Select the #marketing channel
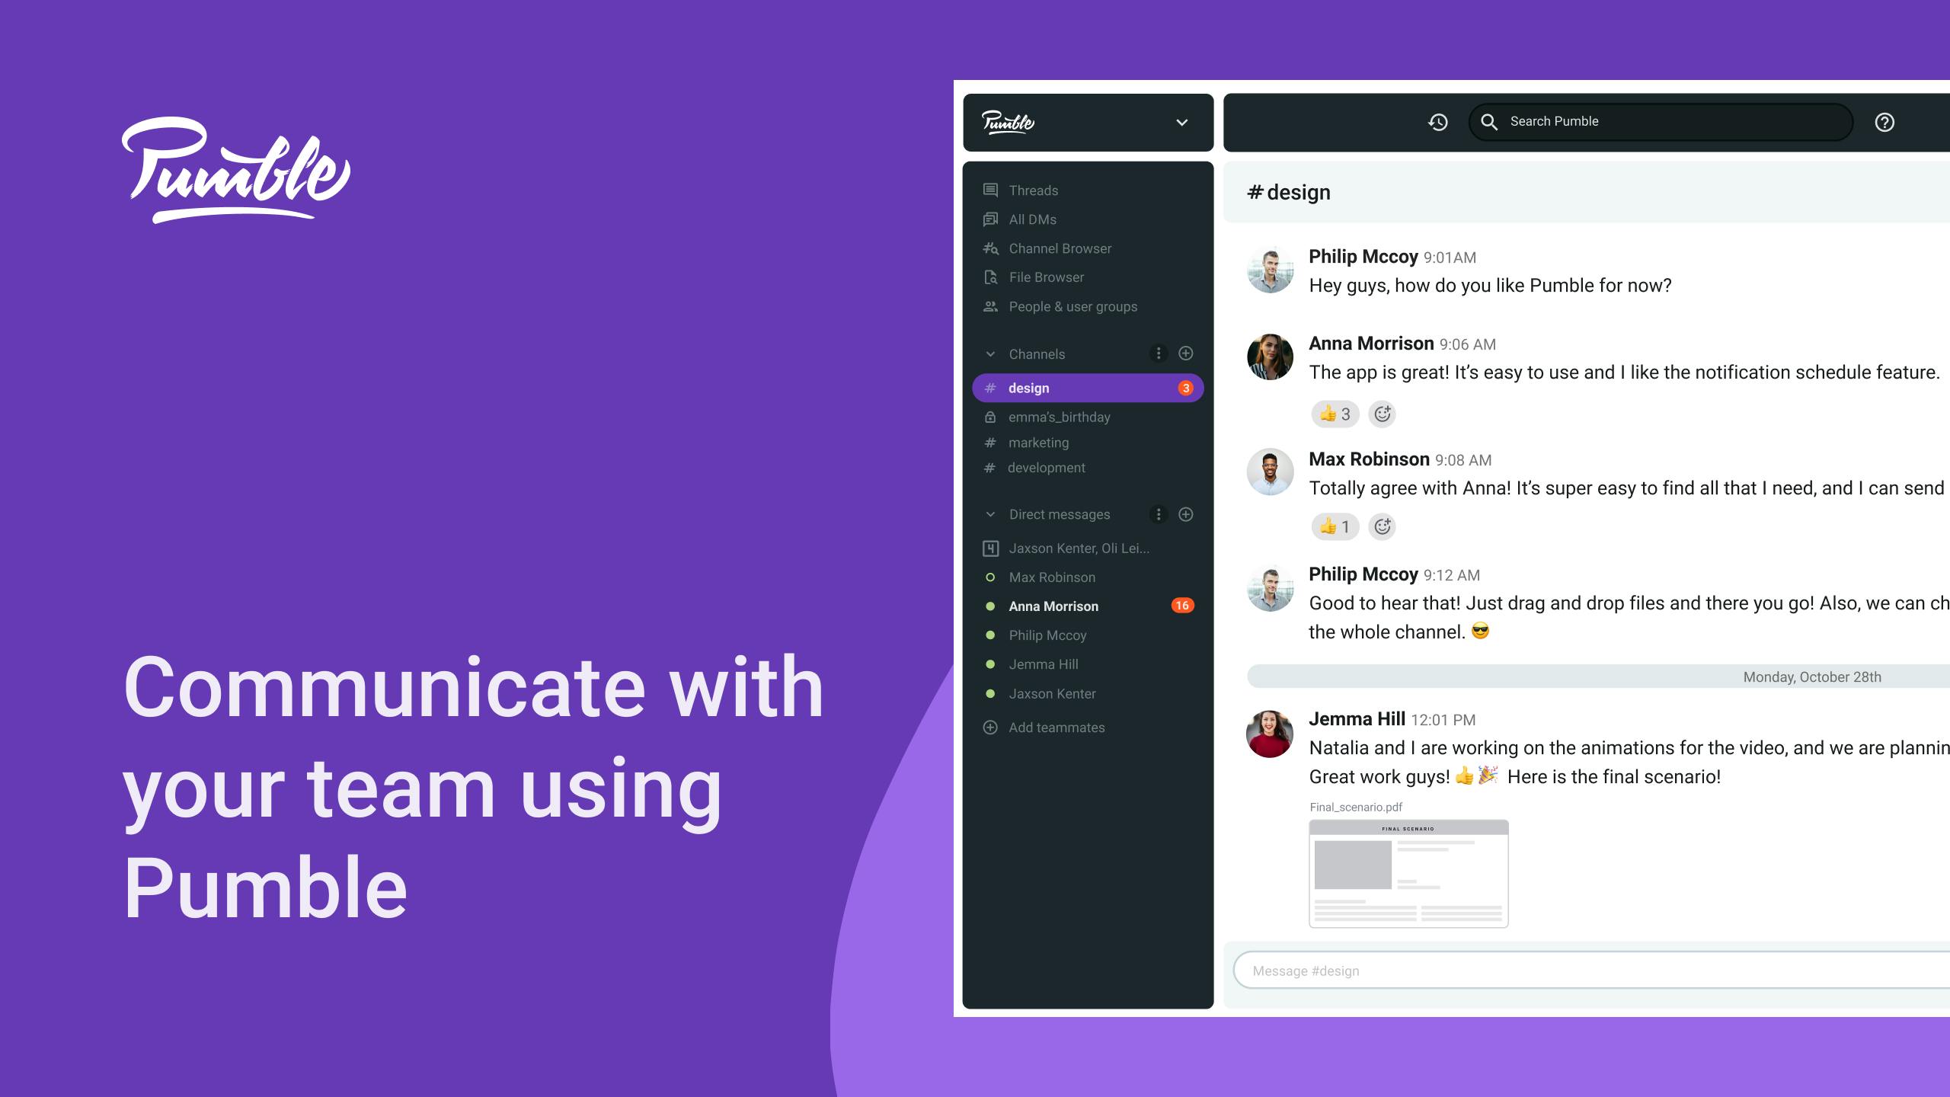The width and height of the screenshot is (1950, 1097). [1038, 442]
